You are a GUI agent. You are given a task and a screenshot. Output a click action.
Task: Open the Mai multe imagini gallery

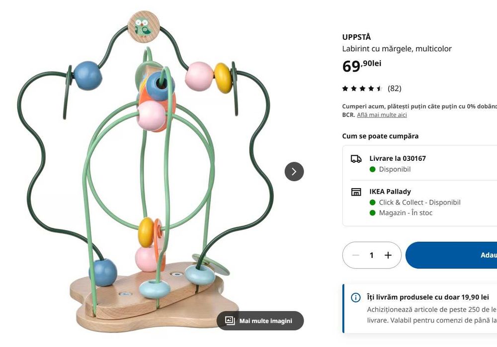(260, 321)
